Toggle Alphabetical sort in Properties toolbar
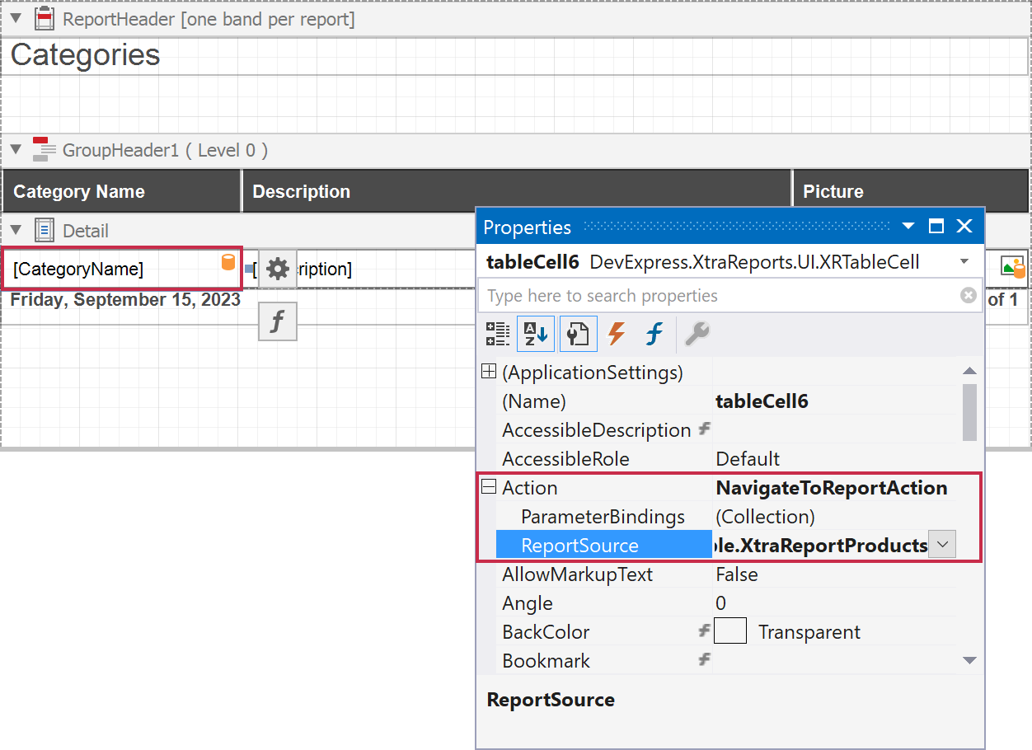1032x750 pixels. (536, 334)
